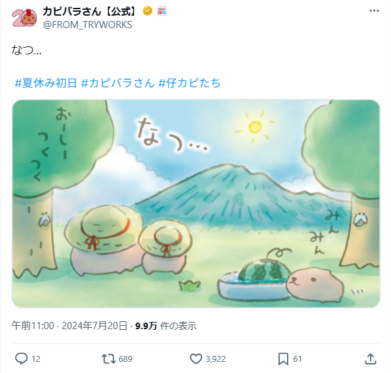Click the reply speech bubble icon
The image size is (391, 373).
click(x=21, y=359)
